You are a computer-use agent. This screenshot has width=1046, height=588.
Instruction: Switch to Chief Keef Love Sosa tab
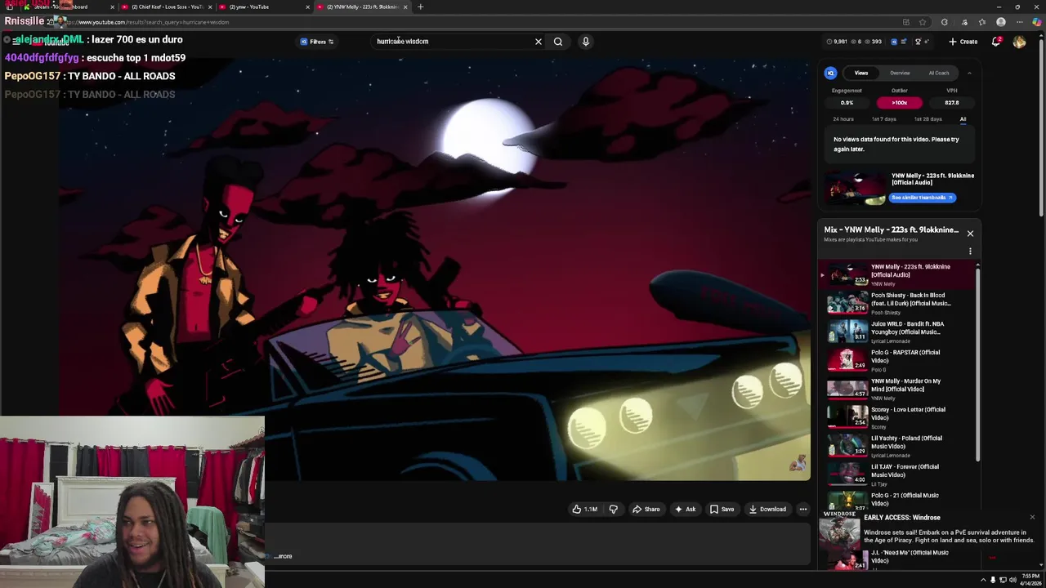point(168,7)
